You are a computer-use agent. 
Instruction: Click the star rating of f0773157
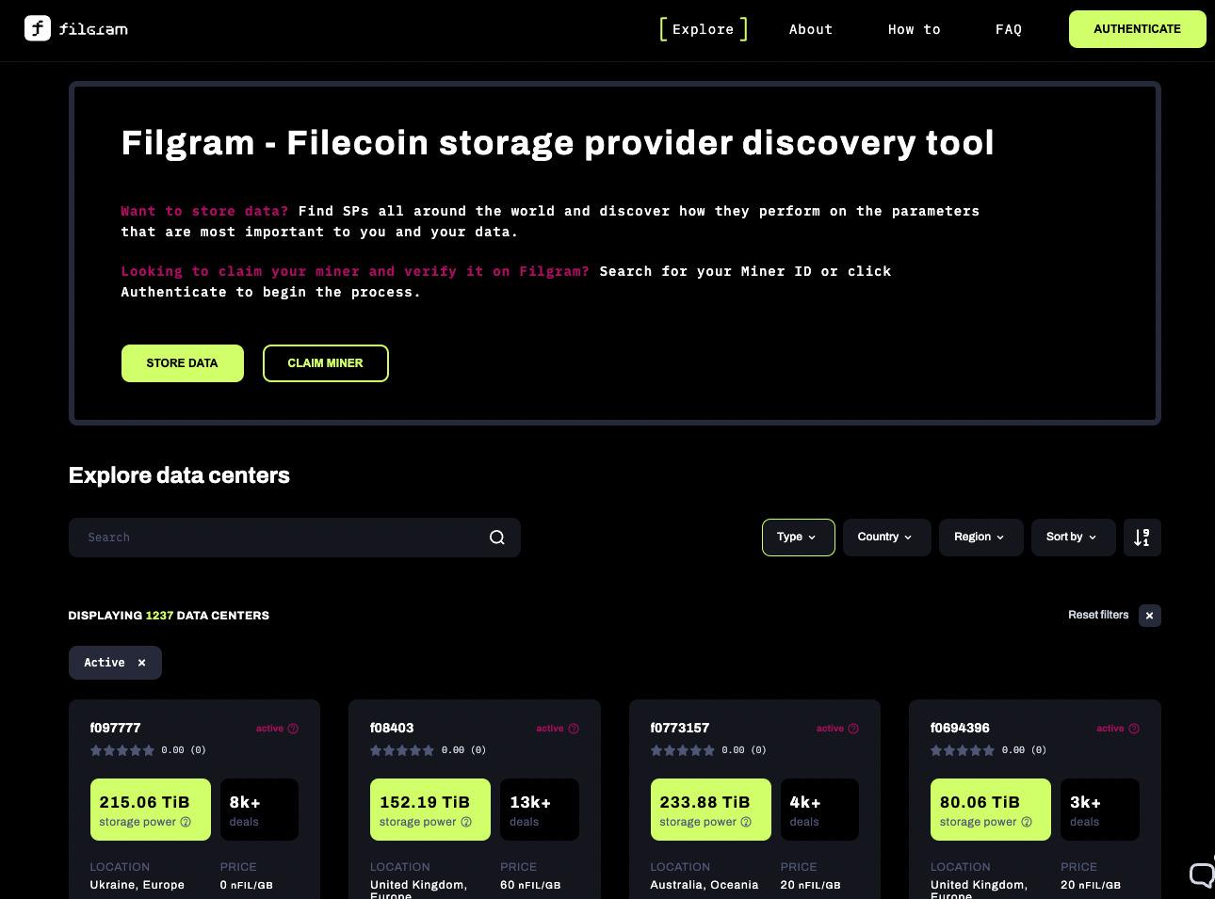pyautogui.click(x=683, y=750)
